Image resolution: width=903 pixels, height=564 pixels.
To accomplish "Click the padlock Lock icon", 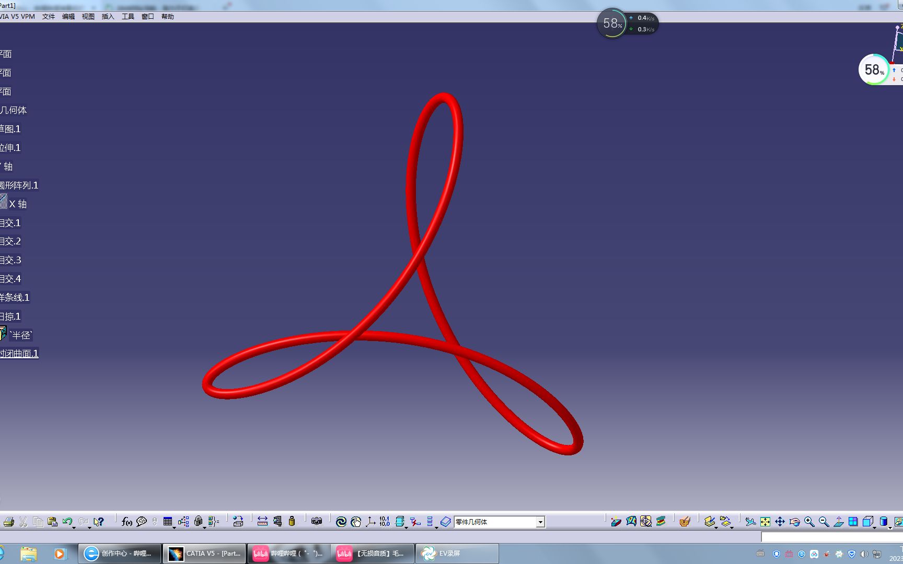I will click(198, 521).
